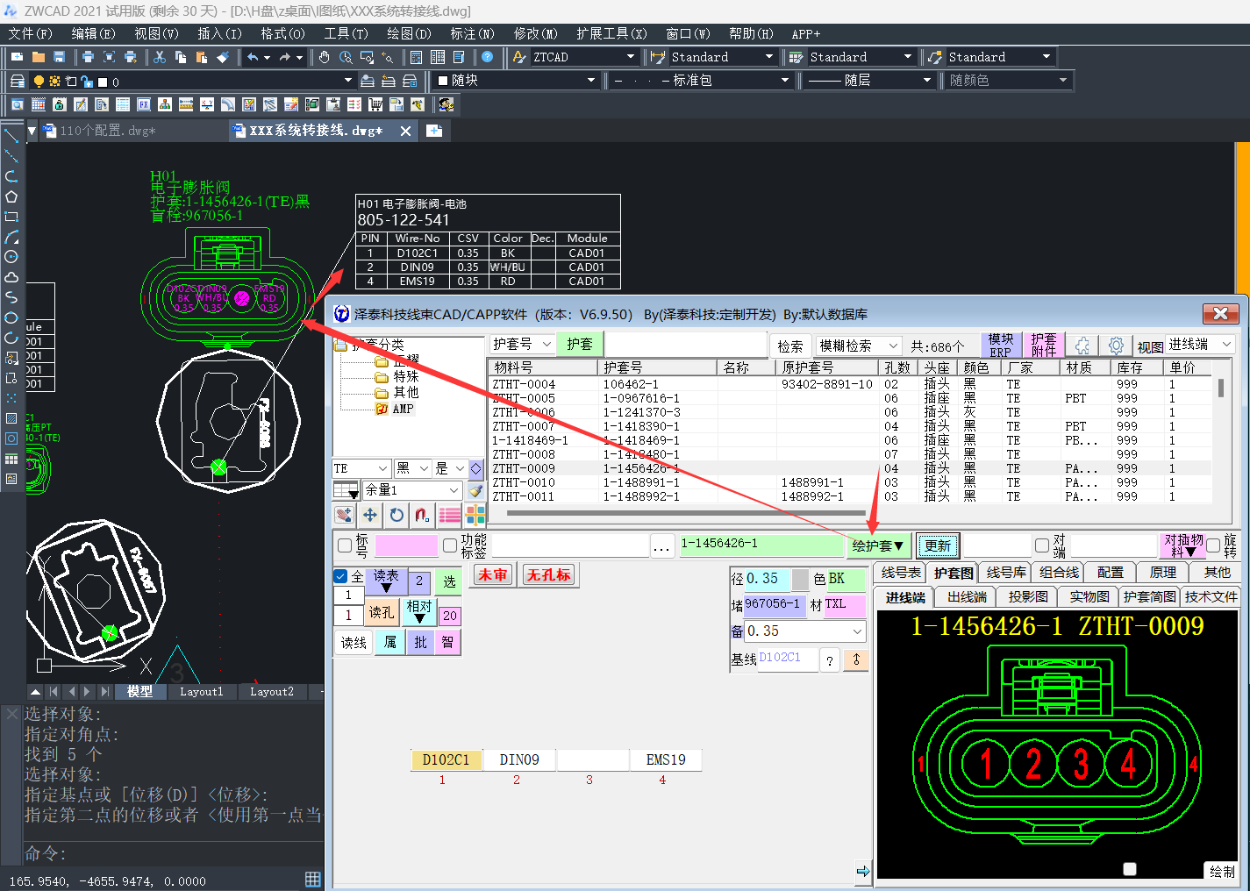Open the ZTCAD text style dropdown
Viewport: 1250px width, 891px height.
[x=630, y=57]
